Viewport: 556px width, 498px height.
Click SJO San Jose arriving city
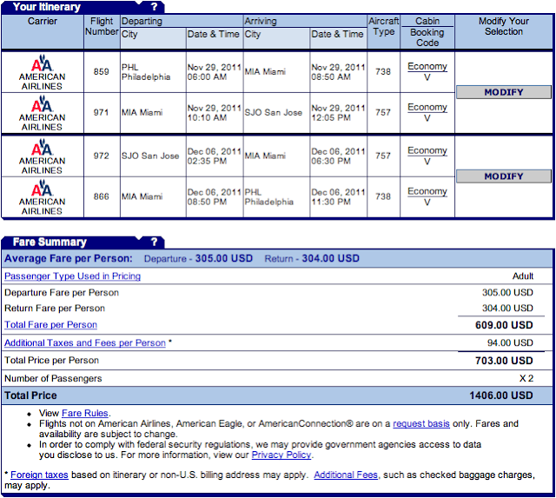(x=274, y=112)
